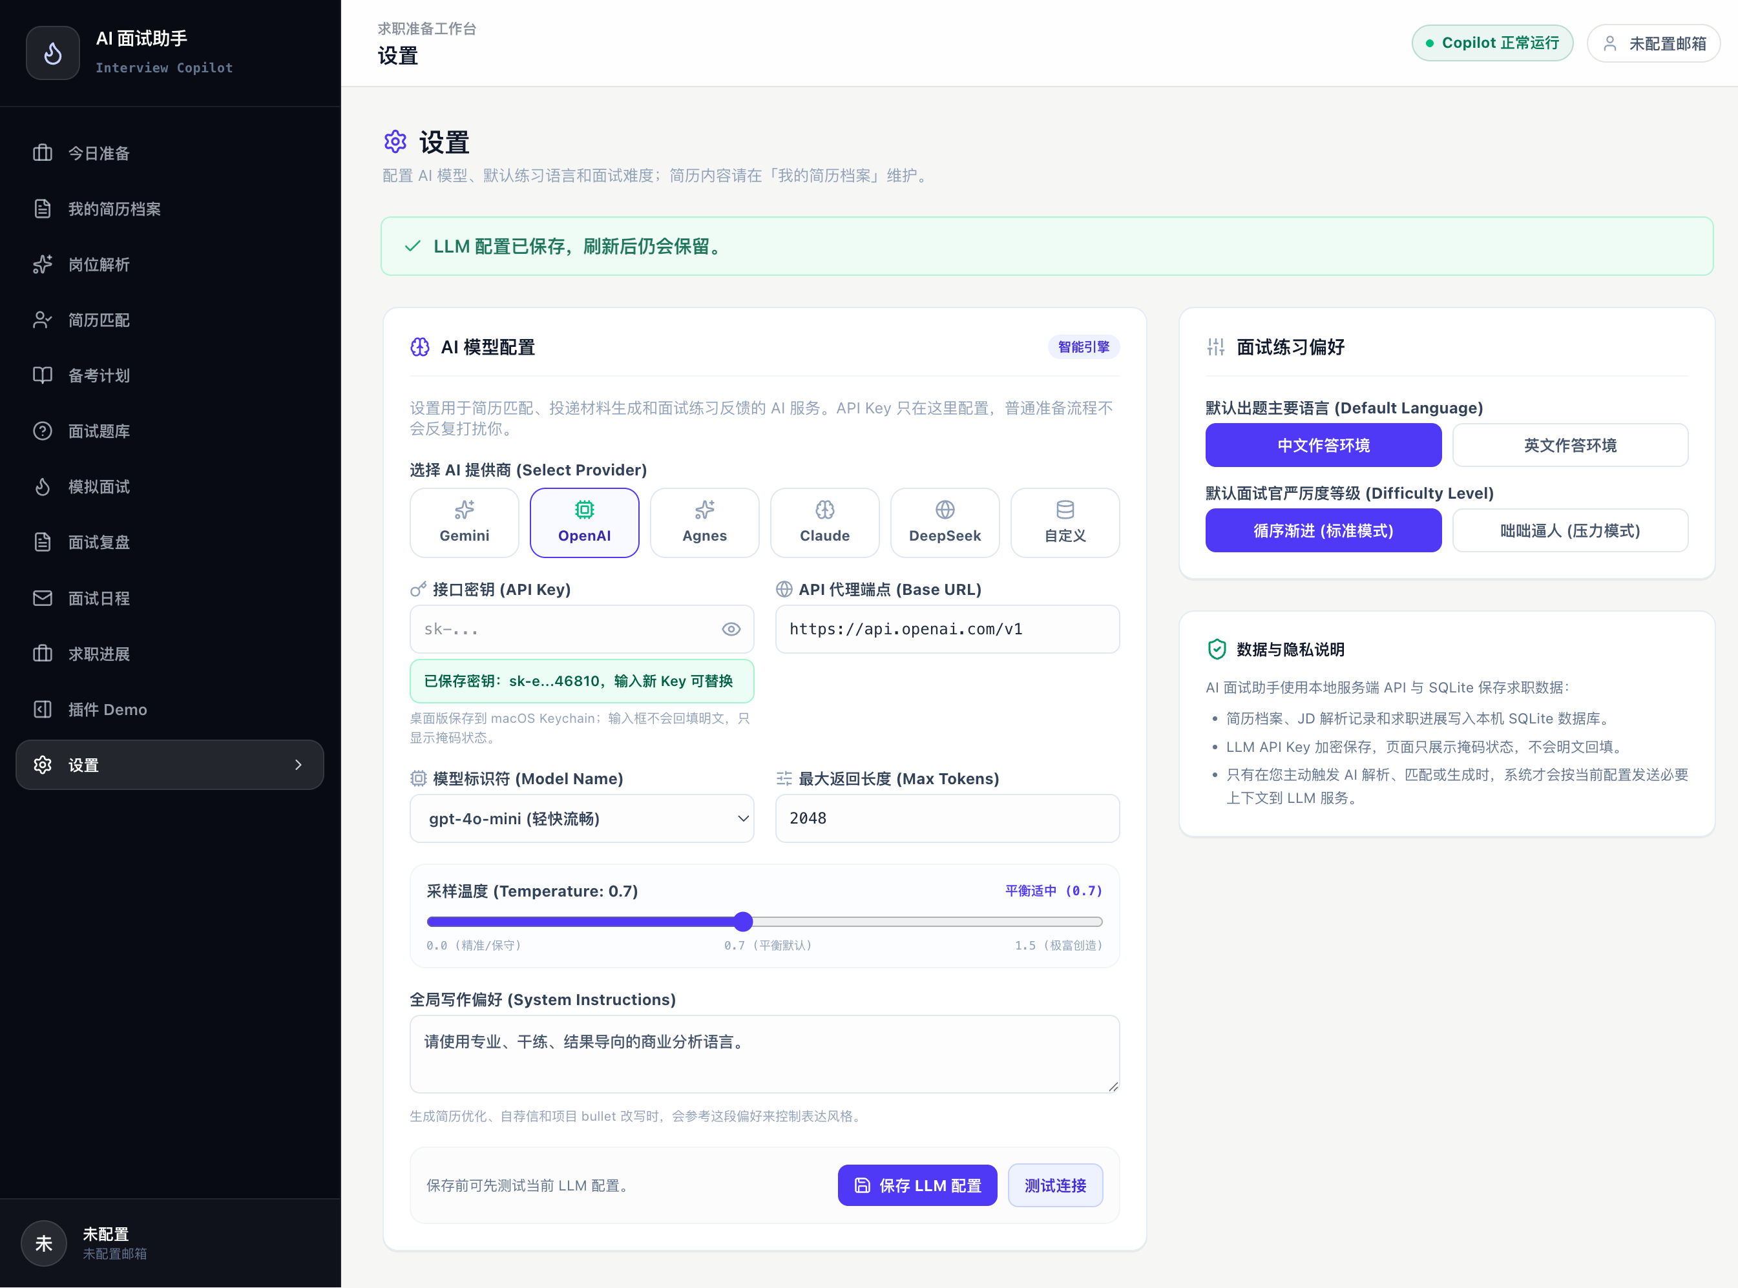Click the flame icon beside 模拟面试

point(43,486)
